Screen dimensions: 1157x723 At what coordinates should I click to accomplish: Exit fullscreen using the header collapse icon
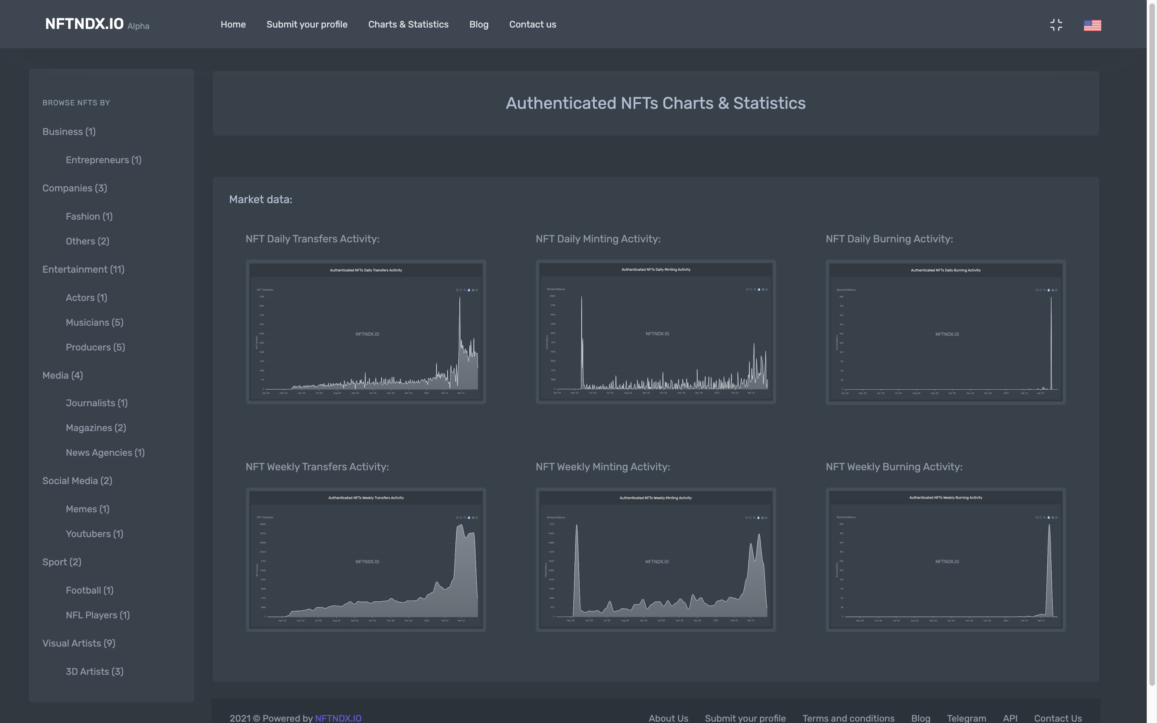click(1056, 25)
